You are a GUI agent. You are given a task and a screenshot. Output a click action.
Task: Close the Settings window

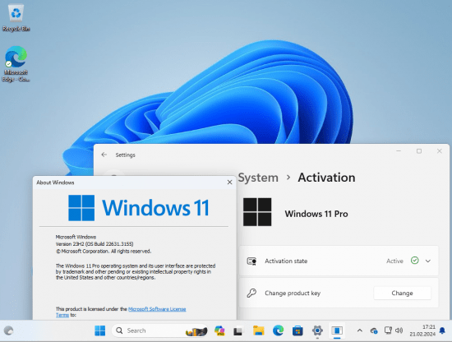439,150
